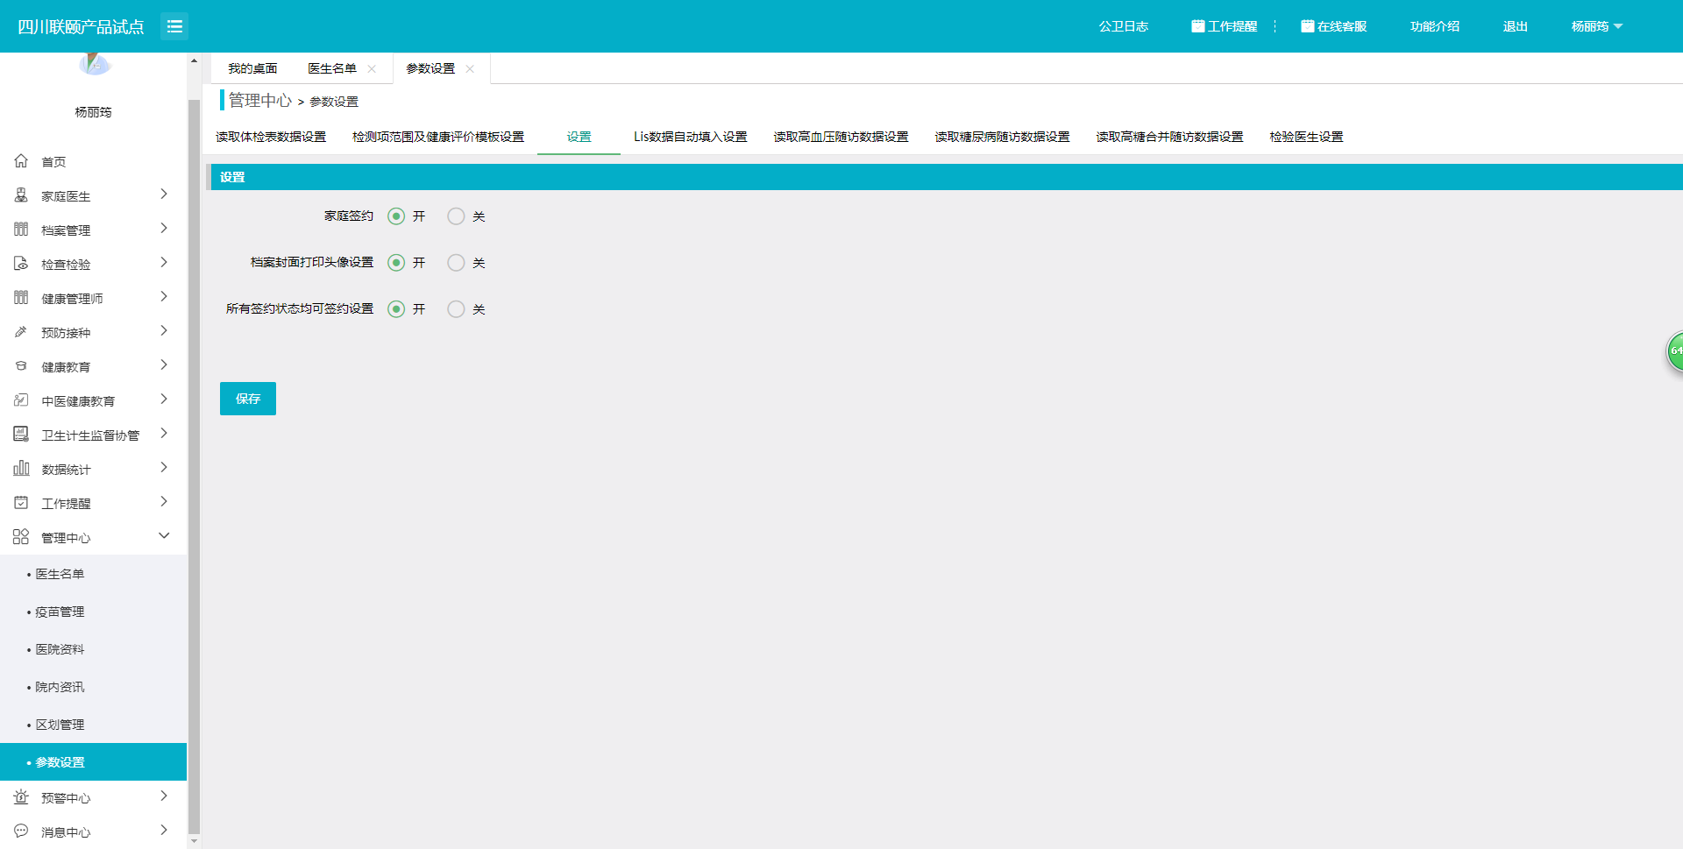Click the 预警中心 alarm icon
Screen dimensions: 1683x849
(x=21, y=797)
